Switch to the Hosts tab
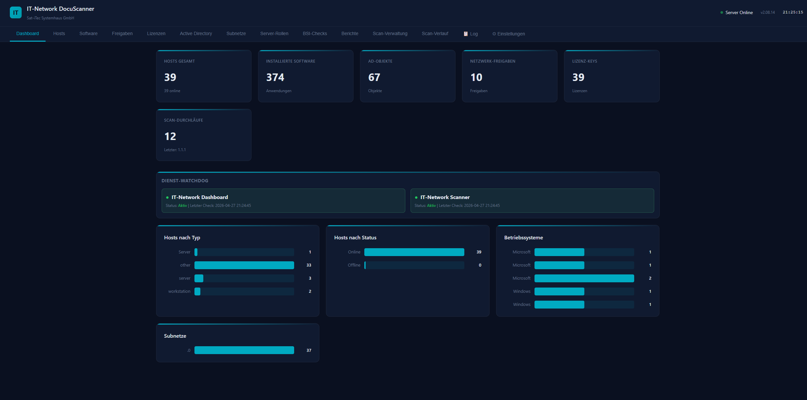This screenshot has width=807, height=400. tap(59, 34)
